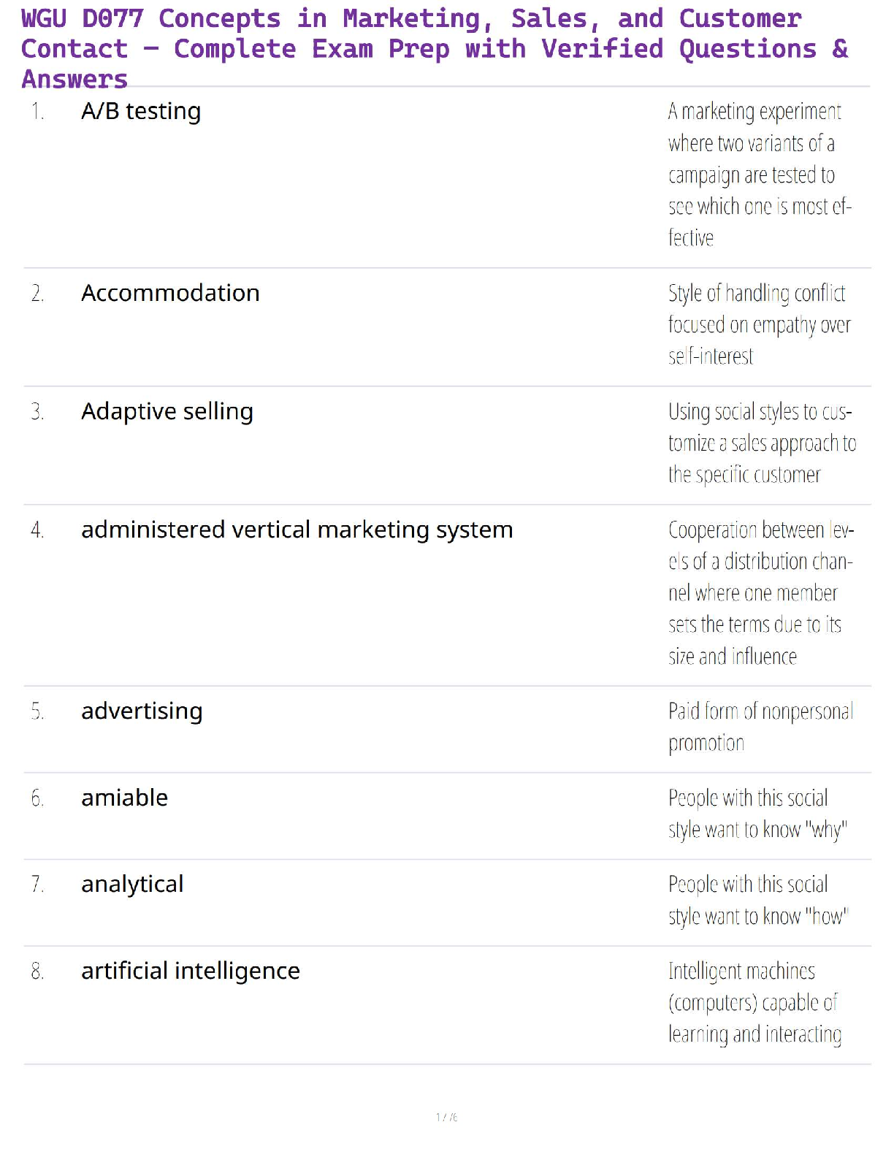This screenshot has height=1157, width=894.
Task: Select "administered vertical marketing system" term
Action: coord(297,530)
